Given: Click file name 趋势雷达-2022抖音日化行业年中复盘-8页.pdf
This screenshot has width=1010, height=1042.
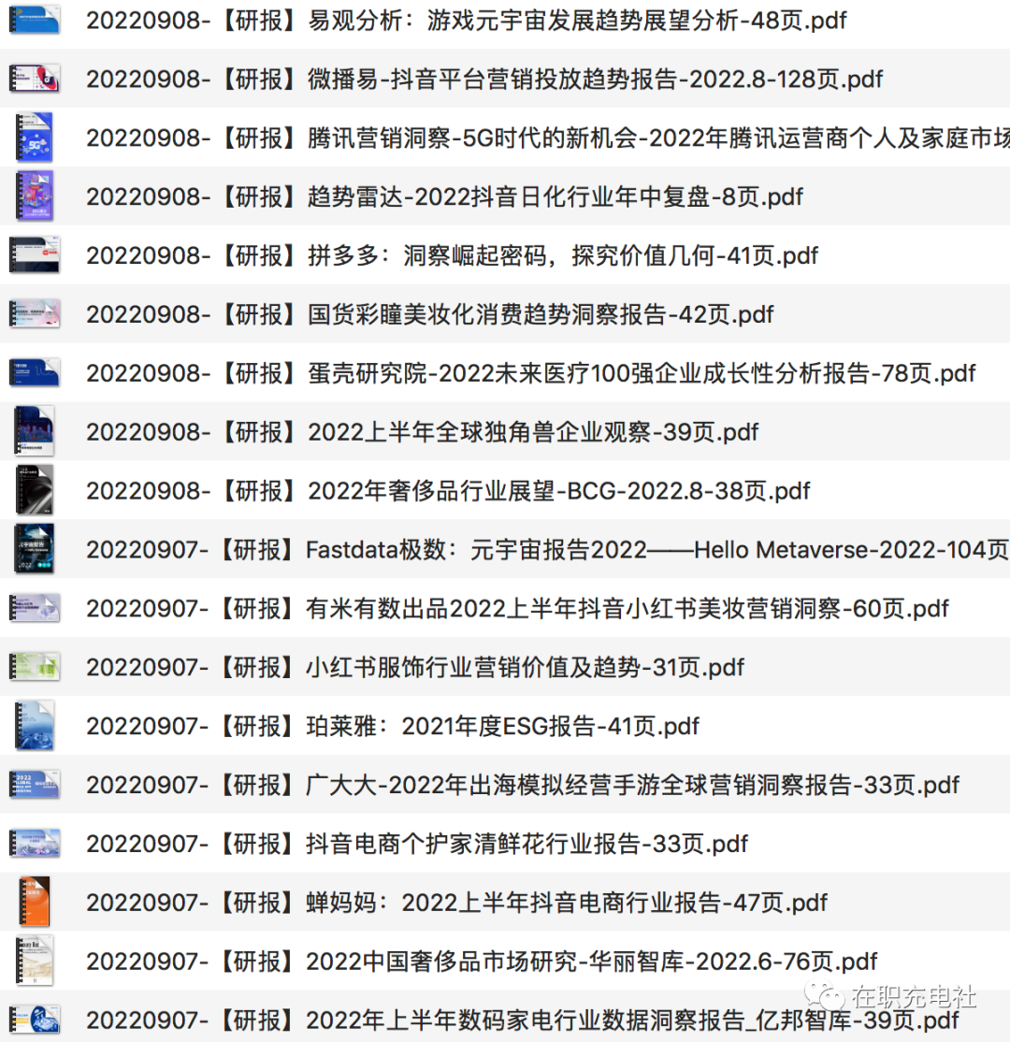Looking at the screenshot, I should pos(444,196).
